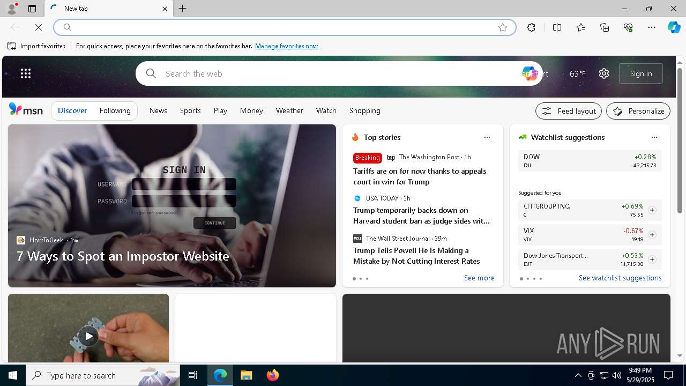
Task: Click the Personalize button
Action: [638, 111]
